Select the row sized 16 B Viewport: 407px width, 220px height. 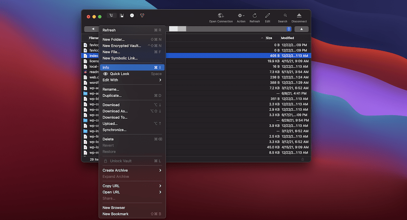tap(196, 66)
